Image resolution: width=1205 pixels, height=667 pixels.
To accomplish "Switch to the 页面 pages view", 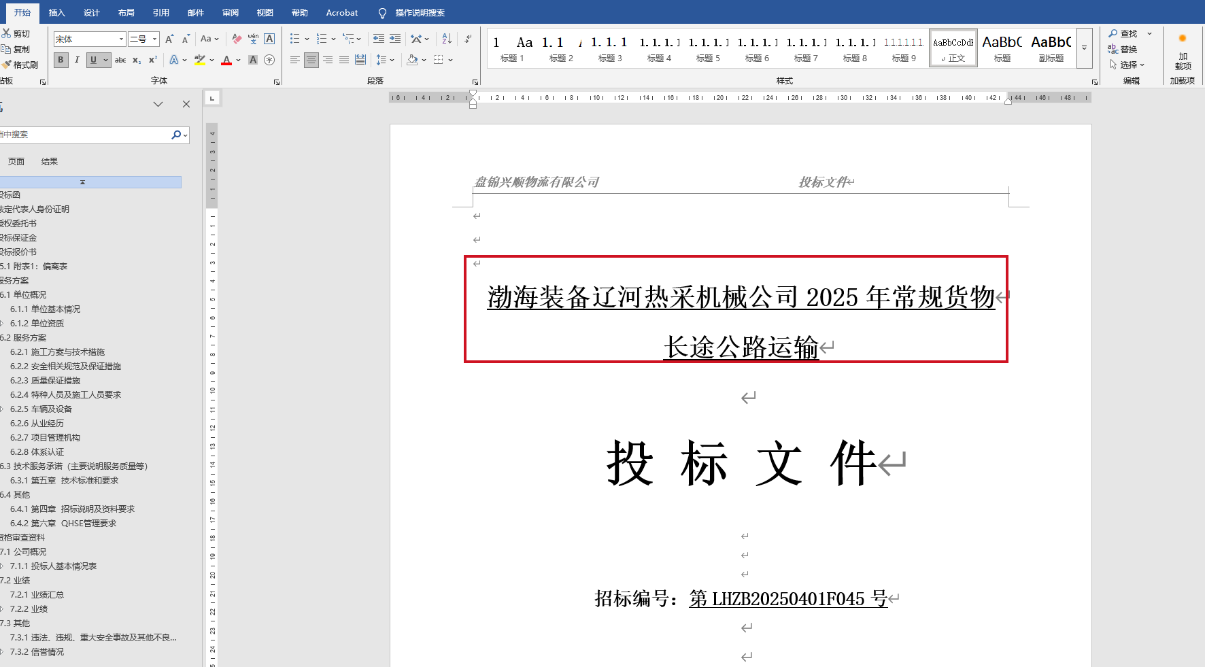I will (x=16, y=162).
